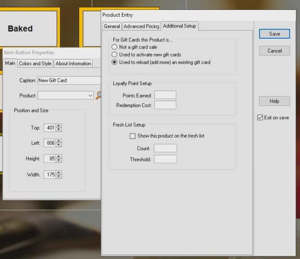Screen dimensions: 300x259
Task: Click the Redemption Cost input field
Action: pos(166,105)
